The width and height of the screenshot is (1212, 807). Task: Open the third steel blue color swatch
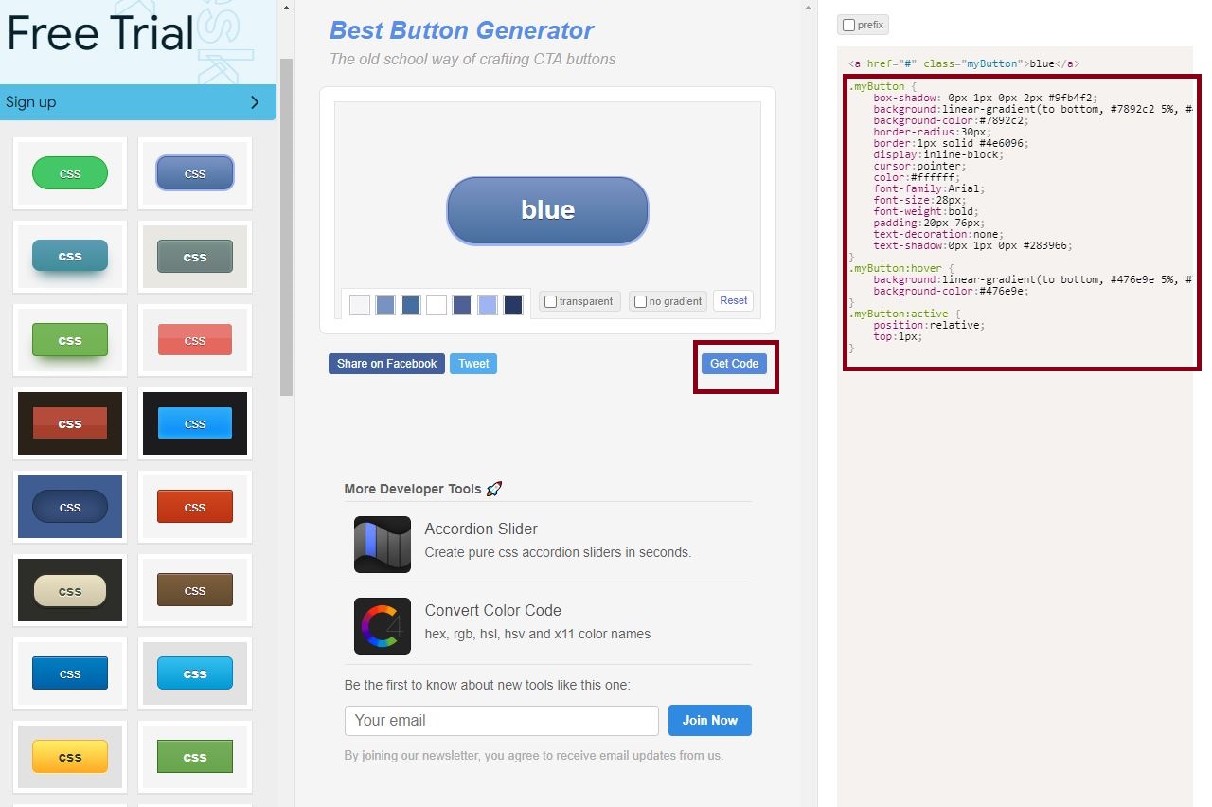point(411,305)
